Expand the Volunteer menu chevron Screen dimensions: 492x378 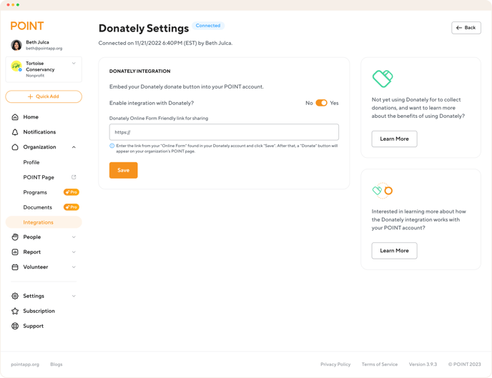[74, 267]
